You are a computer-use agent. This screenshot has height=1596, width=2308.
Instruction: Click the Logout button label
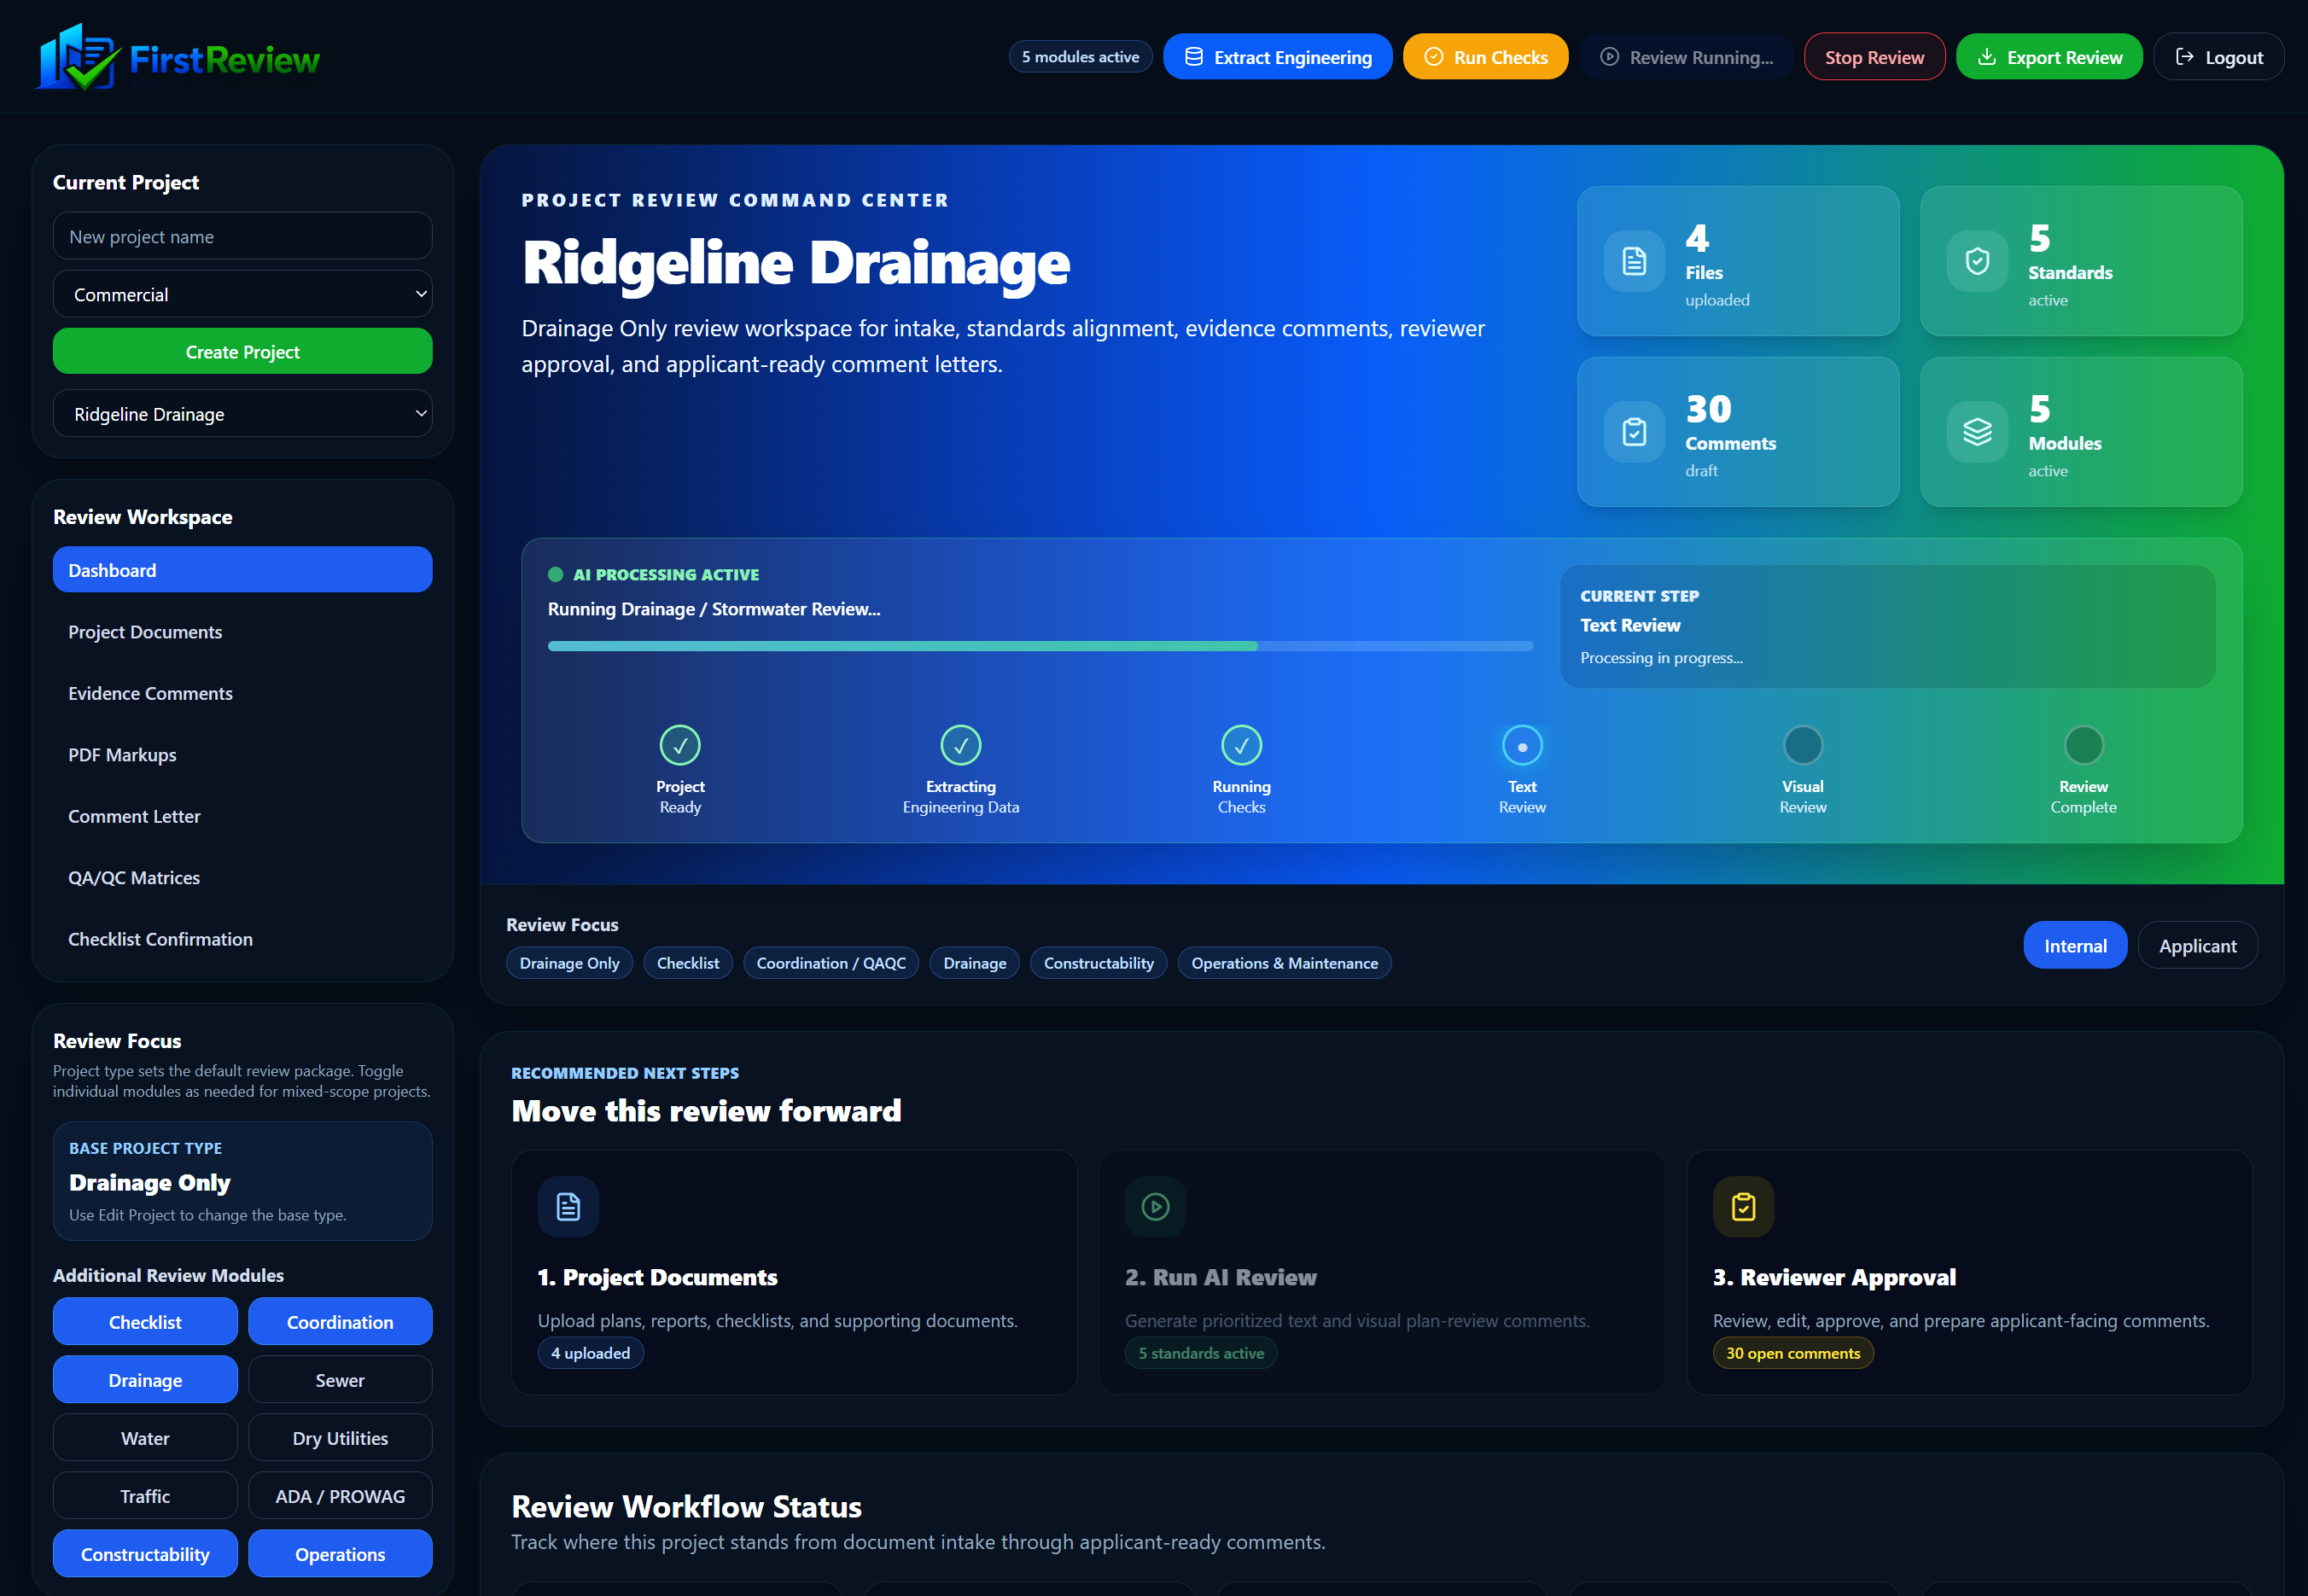pos(2234,58)
